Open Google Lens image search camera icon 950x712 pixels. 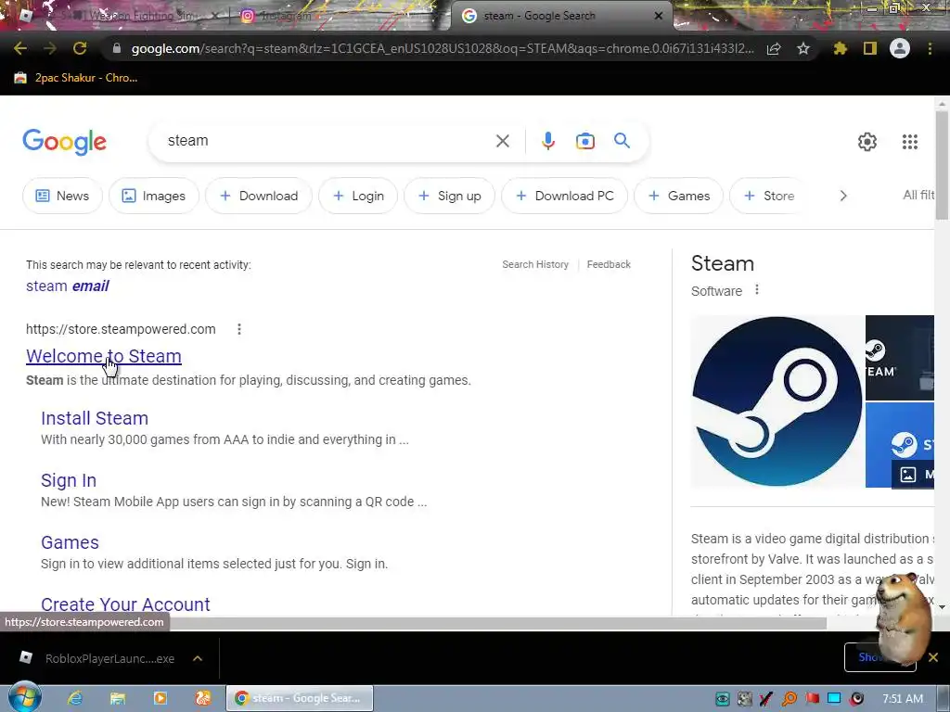584,141
